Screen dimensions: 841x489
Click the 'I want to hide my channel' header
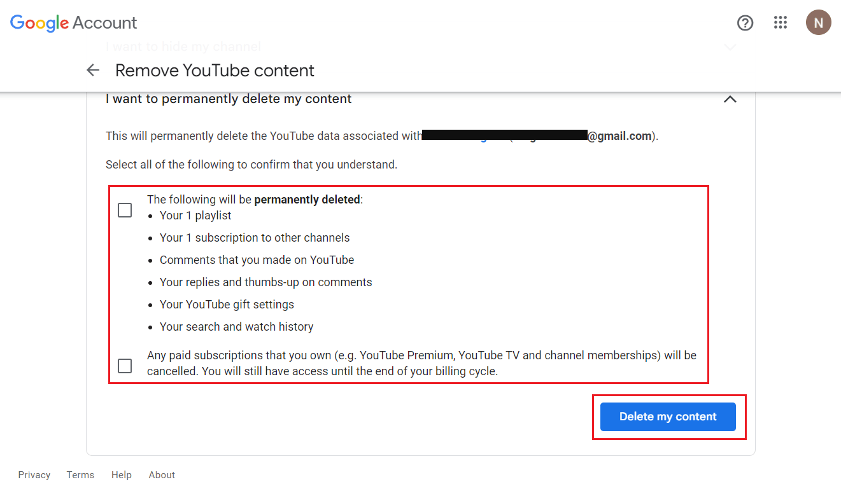coord(183,46)
